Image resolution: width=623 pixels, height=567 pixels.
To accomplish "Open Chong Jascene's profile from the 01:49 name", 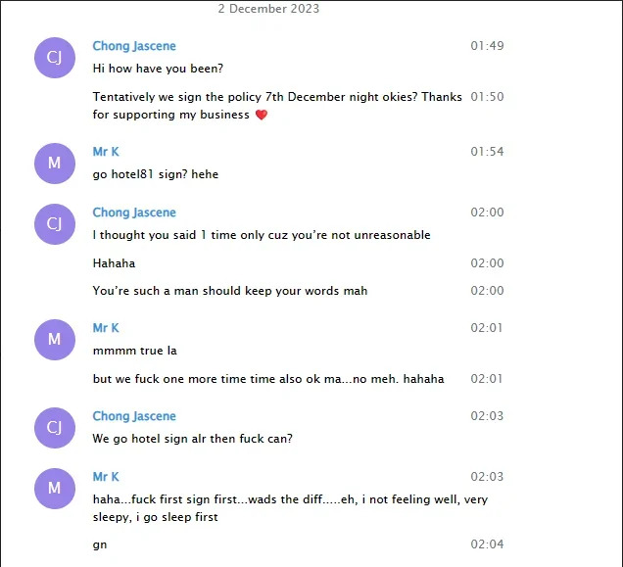I will point(134,46).
